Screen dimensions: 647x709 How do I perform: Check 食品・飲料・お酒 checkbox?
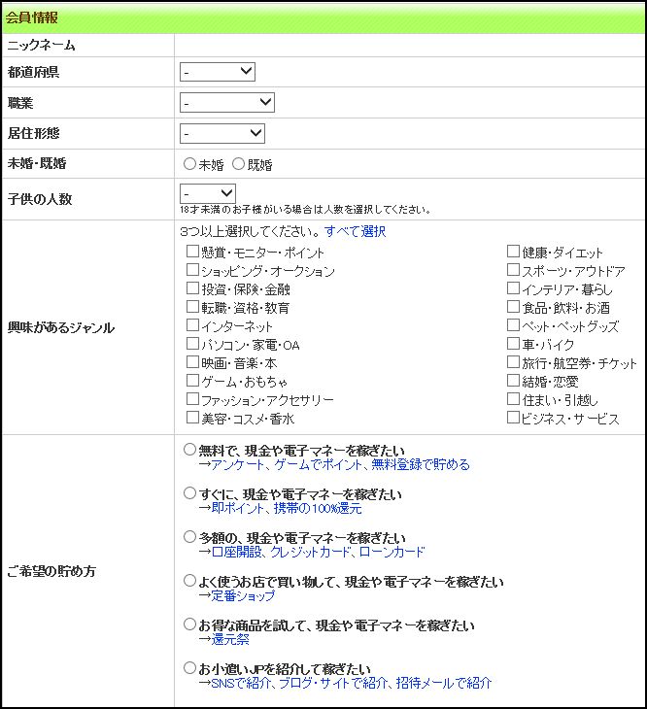(513, 307)
